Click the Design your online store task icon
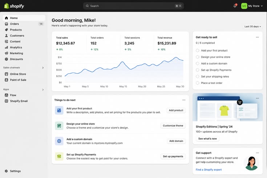The height and width of the screenshot is (178, 267). 59,126
